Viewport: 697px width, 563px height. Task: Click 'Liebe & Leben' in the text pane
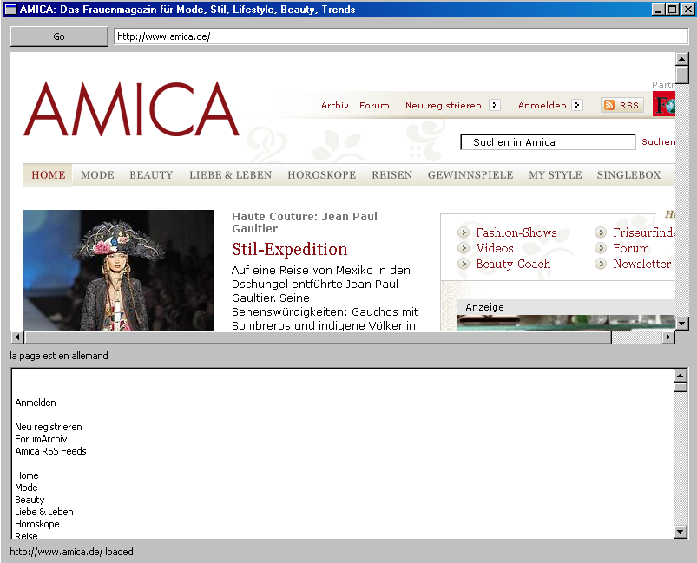pos(44,512)
